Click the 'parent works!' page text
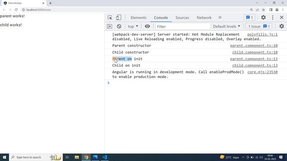287x161 pixels. tap(12, 16)
